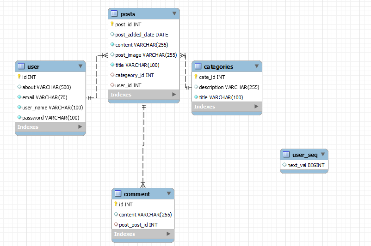The width and height of the screenshot is (371, 246).
Task: Select the next_val BIGINT column
Action: coord(304,165)
